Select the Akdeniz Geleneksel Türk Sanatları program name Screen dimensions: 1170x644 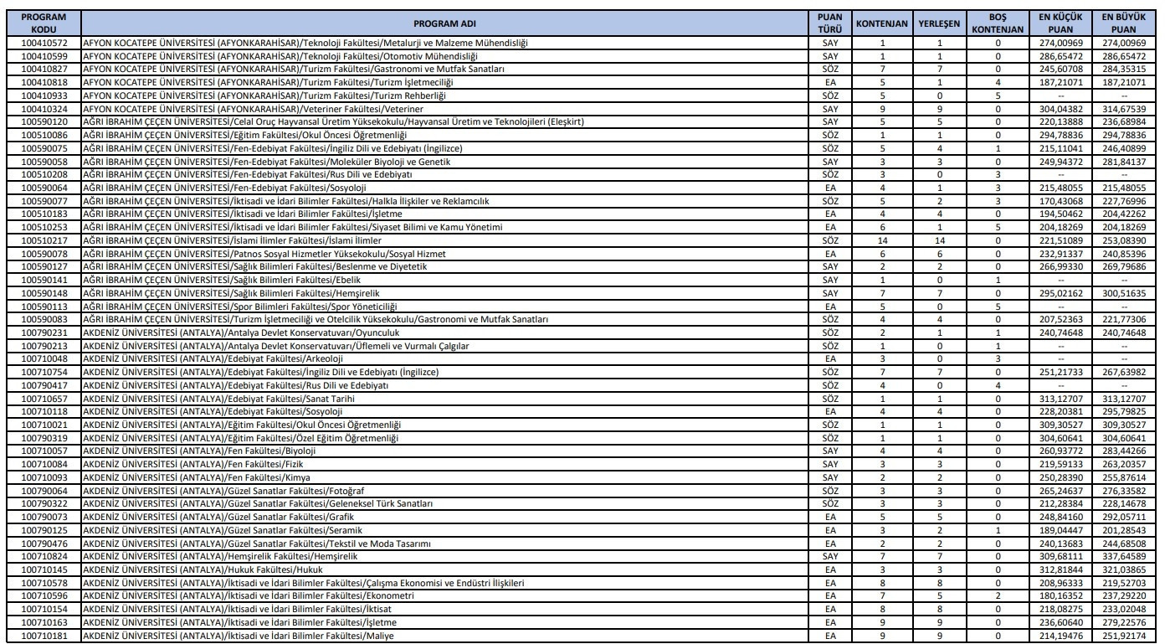click(257, 505)
